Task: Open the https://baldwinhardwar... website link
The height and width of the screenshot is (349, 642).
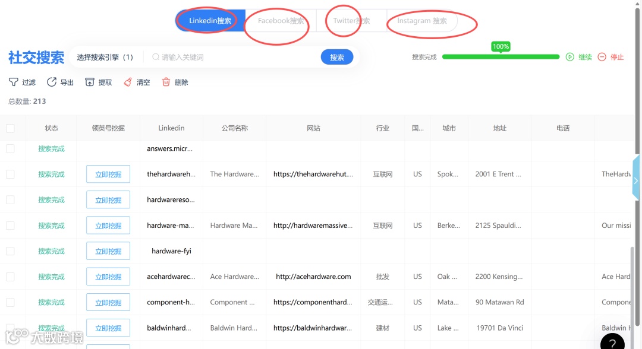Action: 313,328
